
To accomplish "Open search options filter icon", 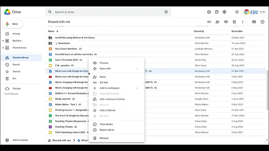I will [166, 12].
